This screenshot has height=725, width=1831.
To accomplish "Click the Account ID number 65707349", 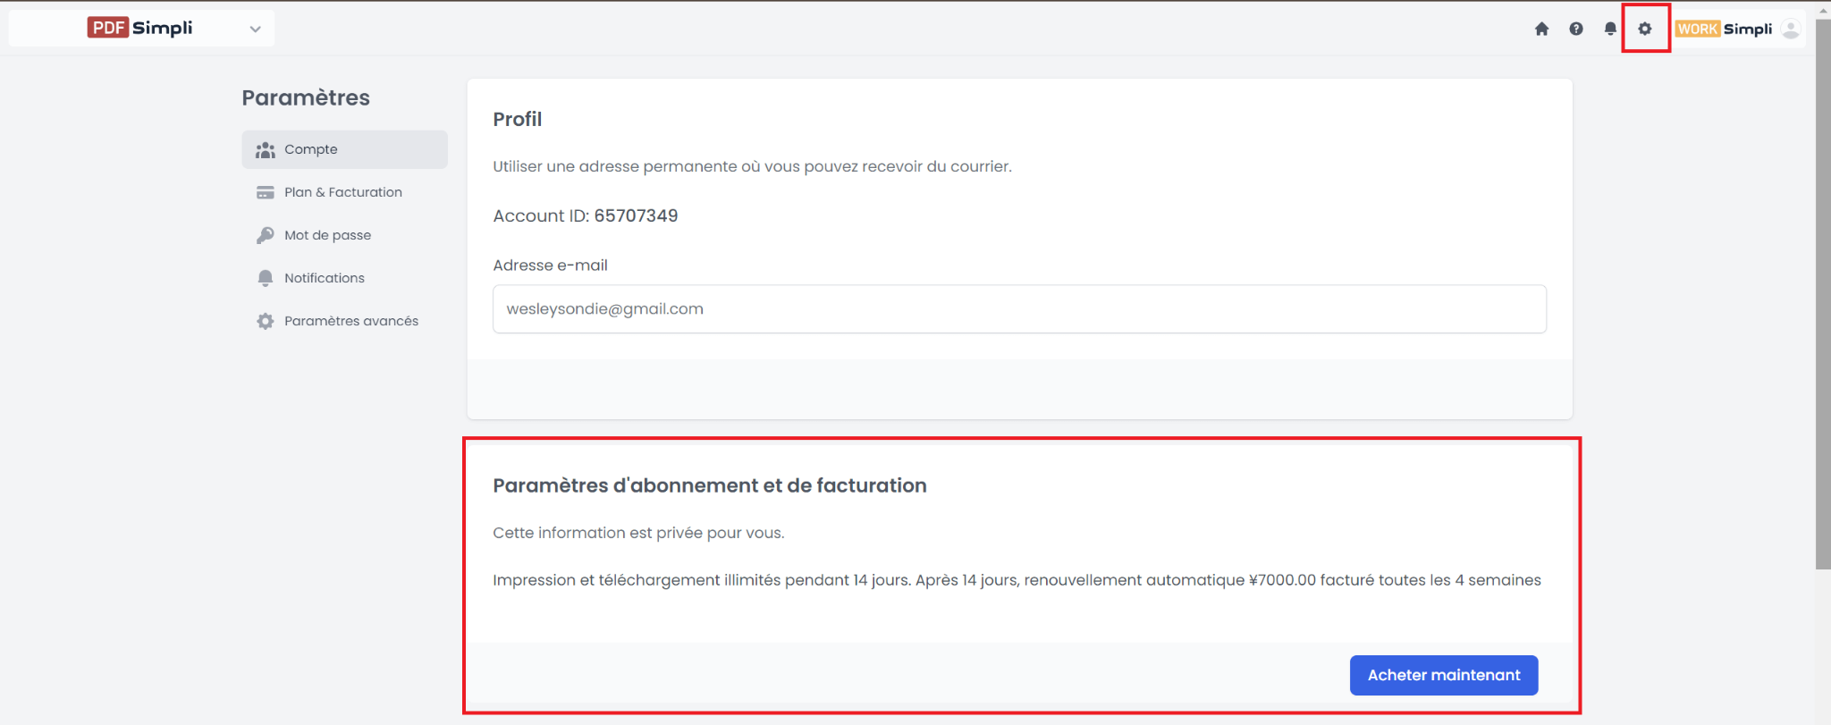I will [636, 215].
